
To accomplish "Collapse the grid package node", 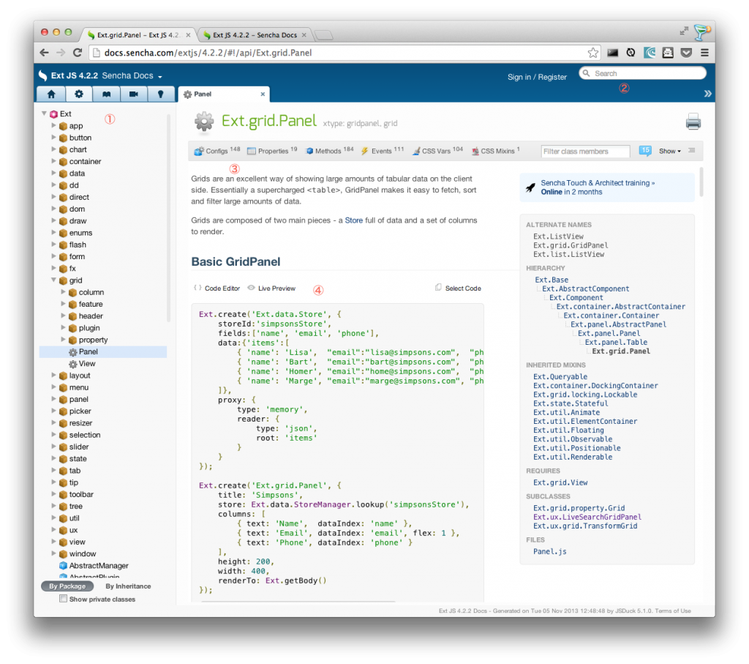I will 53,280.
